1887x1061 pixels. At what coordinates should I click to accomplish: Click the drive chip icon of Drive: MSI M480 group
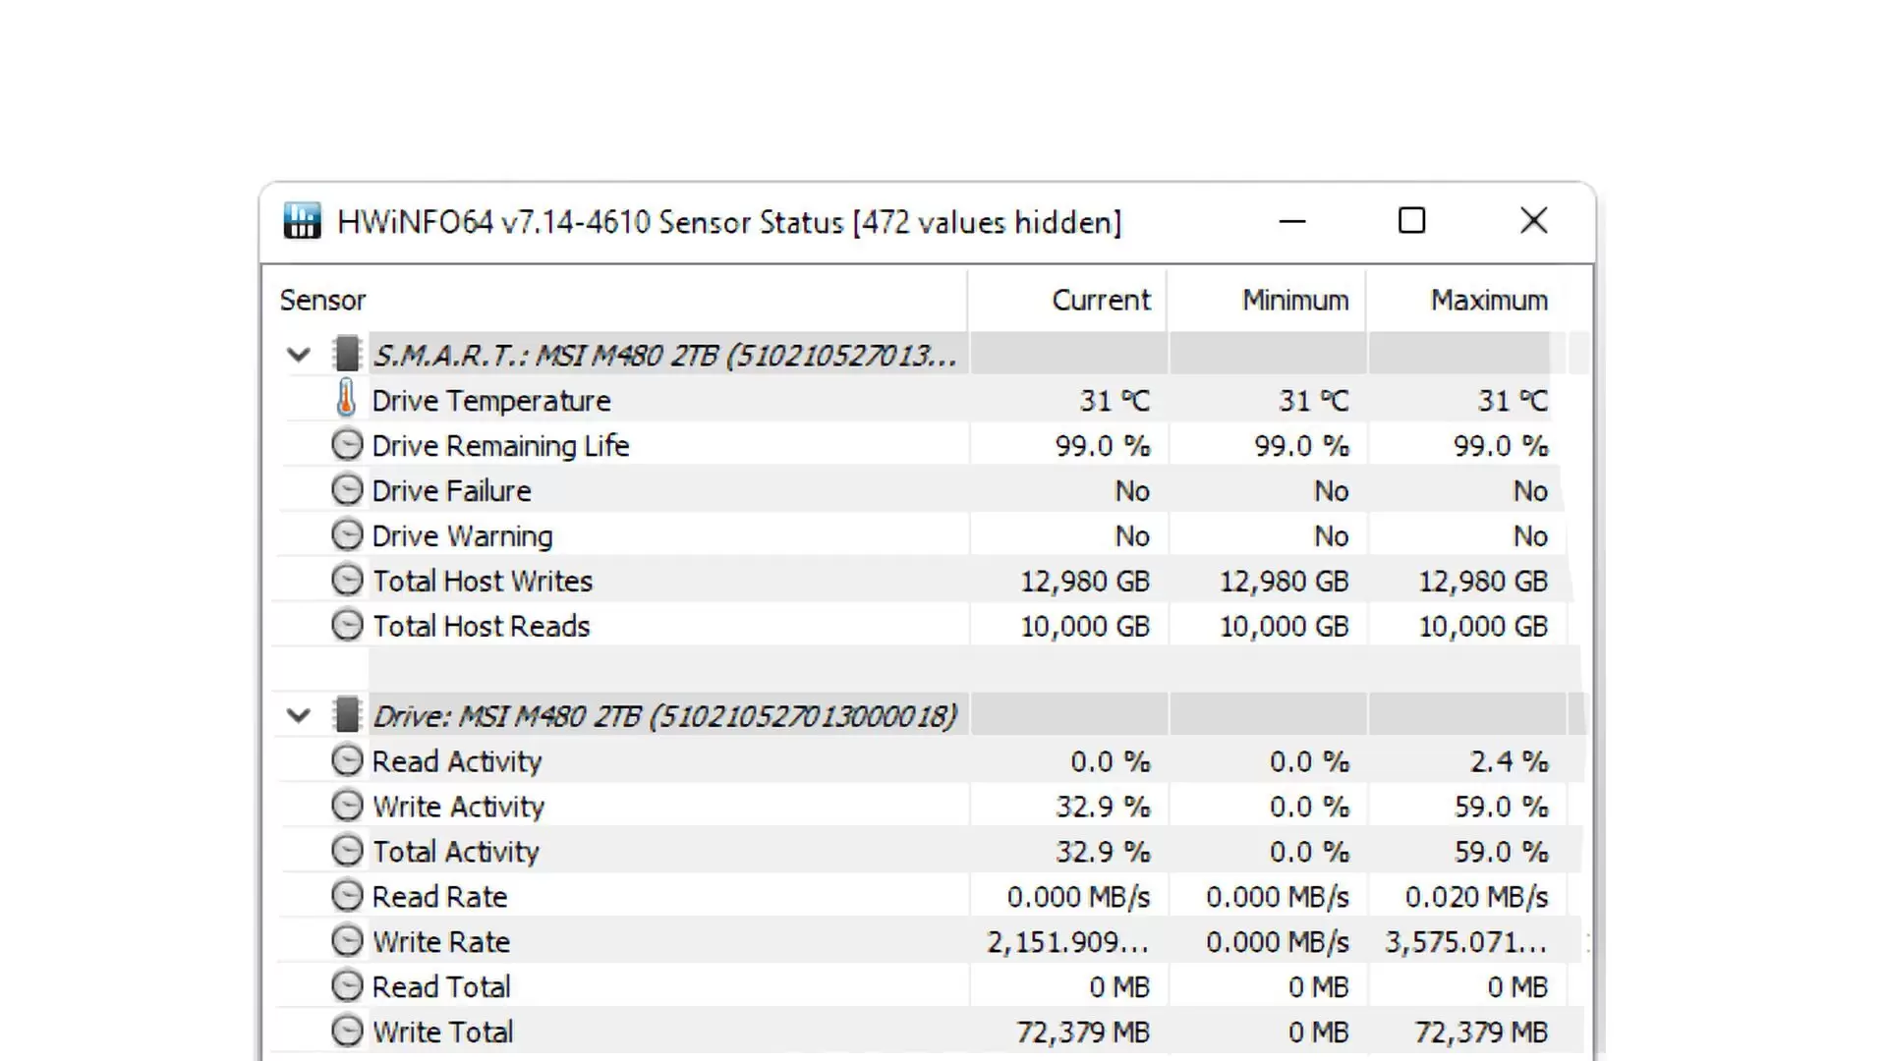346,715
